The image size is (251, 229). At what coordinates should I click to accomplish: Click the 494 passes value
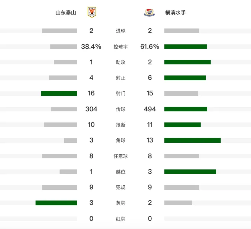[150, 109]
